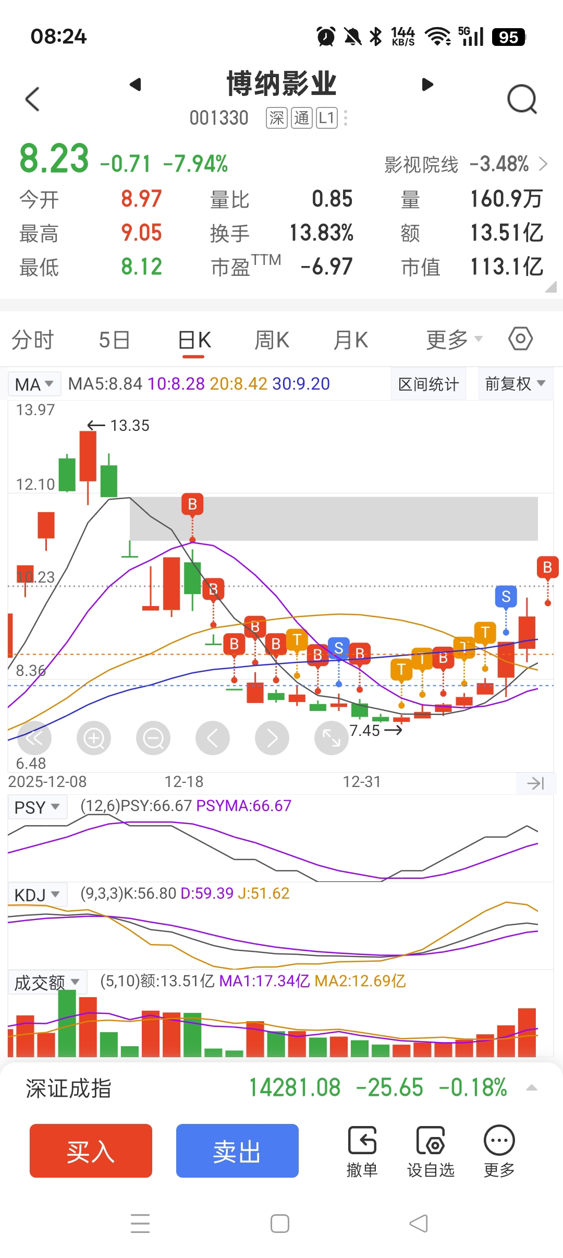This screenshot has height=1258, width=563.
Task: Open the KDJ indicator dropdown
Action: [x=38, y=895]
